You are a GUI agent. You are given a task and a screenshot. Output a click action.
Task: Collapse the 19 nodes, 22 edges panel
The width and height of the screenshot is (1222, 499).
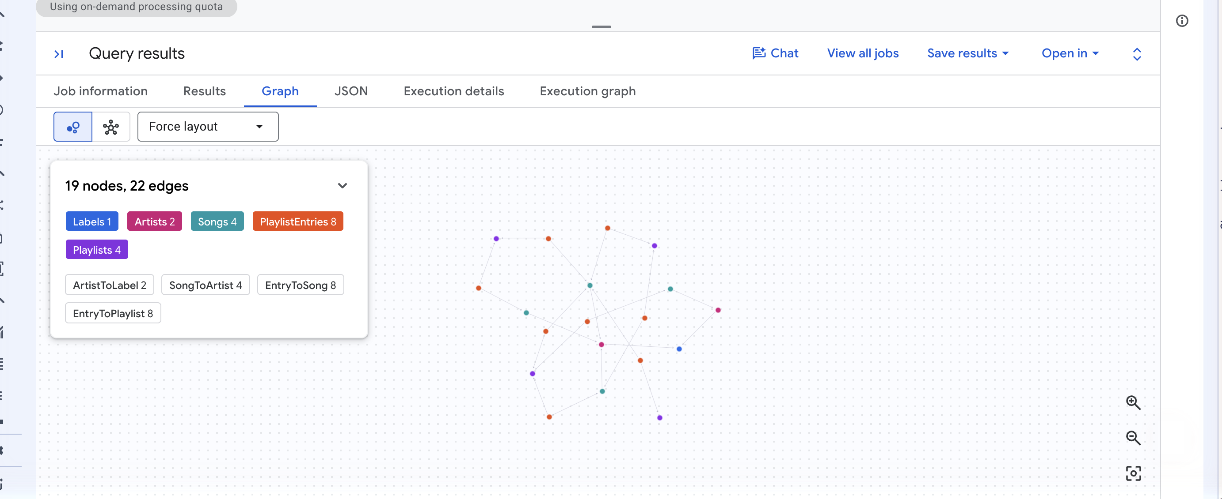[342, 186]
